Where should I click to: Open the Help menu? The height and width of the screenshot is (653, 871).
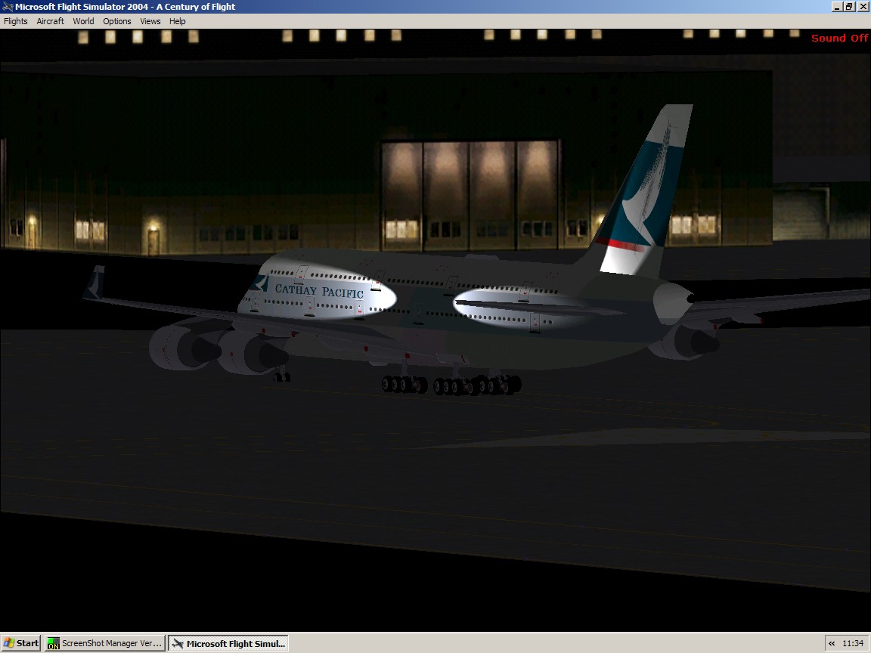177,21
